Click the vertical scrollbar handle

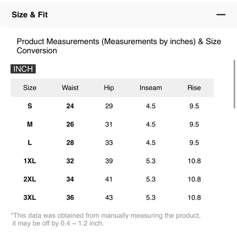(234, 84)
